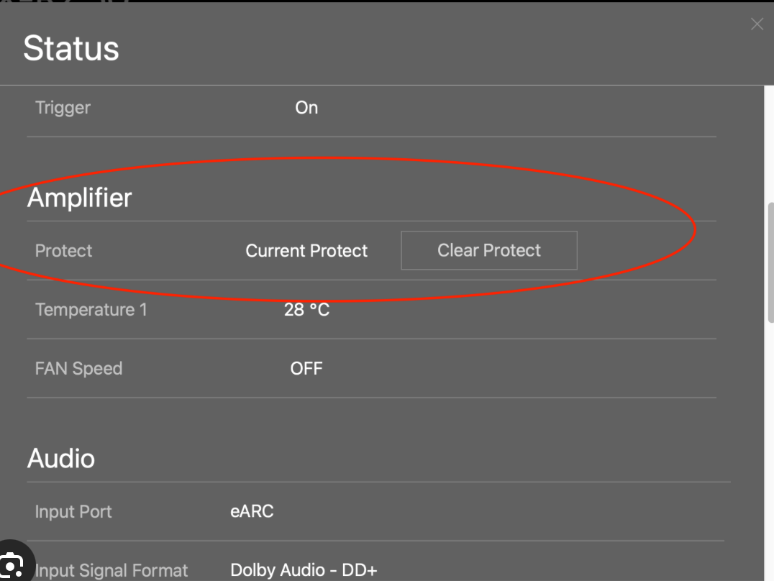This screenshot has width=774, height=581.
Task: Click the Audio section heading
Action: [x=61, y=458]
